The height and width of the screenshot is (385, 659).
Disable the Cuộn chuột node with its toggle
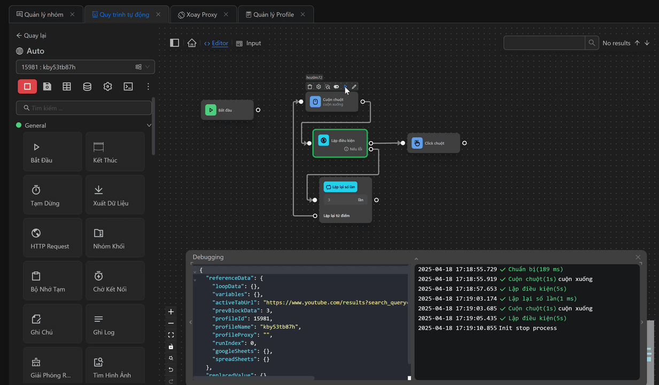coord(336,87)
